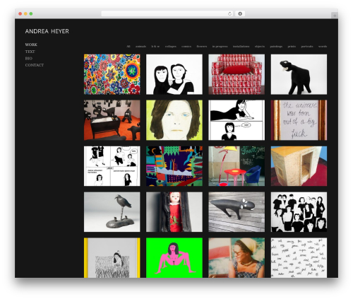This screenshot has width=353, height=299.
Task: Click the download icon beside the address bar
Action: [x=240, y=13]
